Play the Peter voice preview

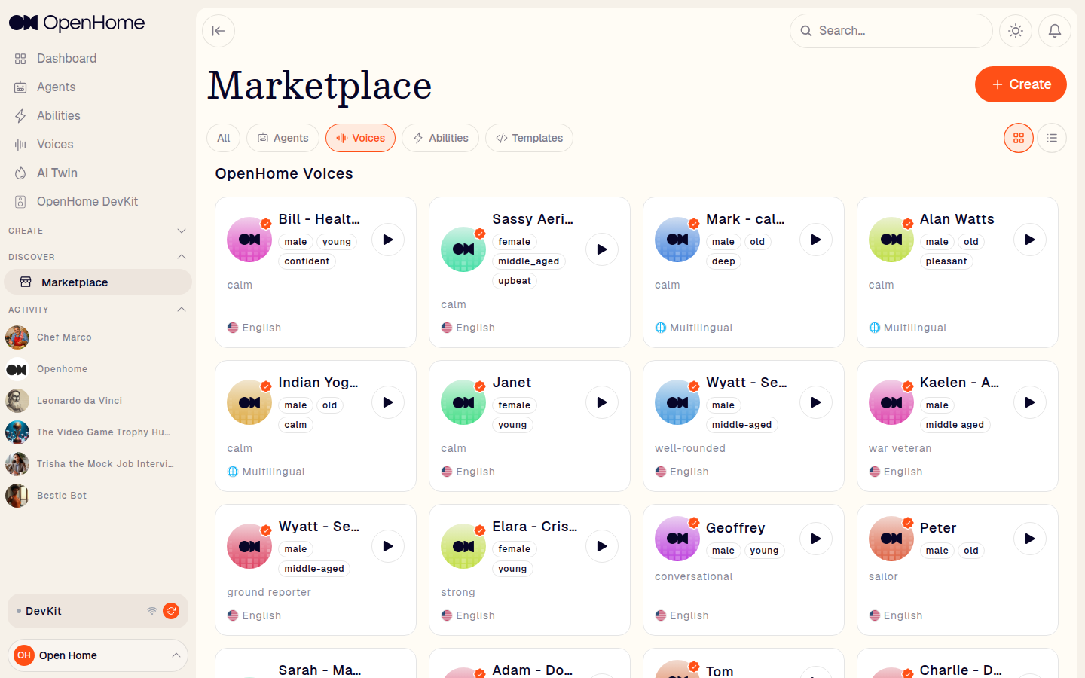[1030, 539]
